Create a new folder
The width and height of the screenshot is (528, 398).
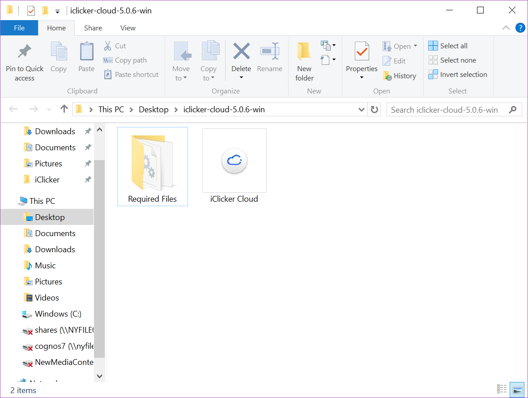coord(304,60)
